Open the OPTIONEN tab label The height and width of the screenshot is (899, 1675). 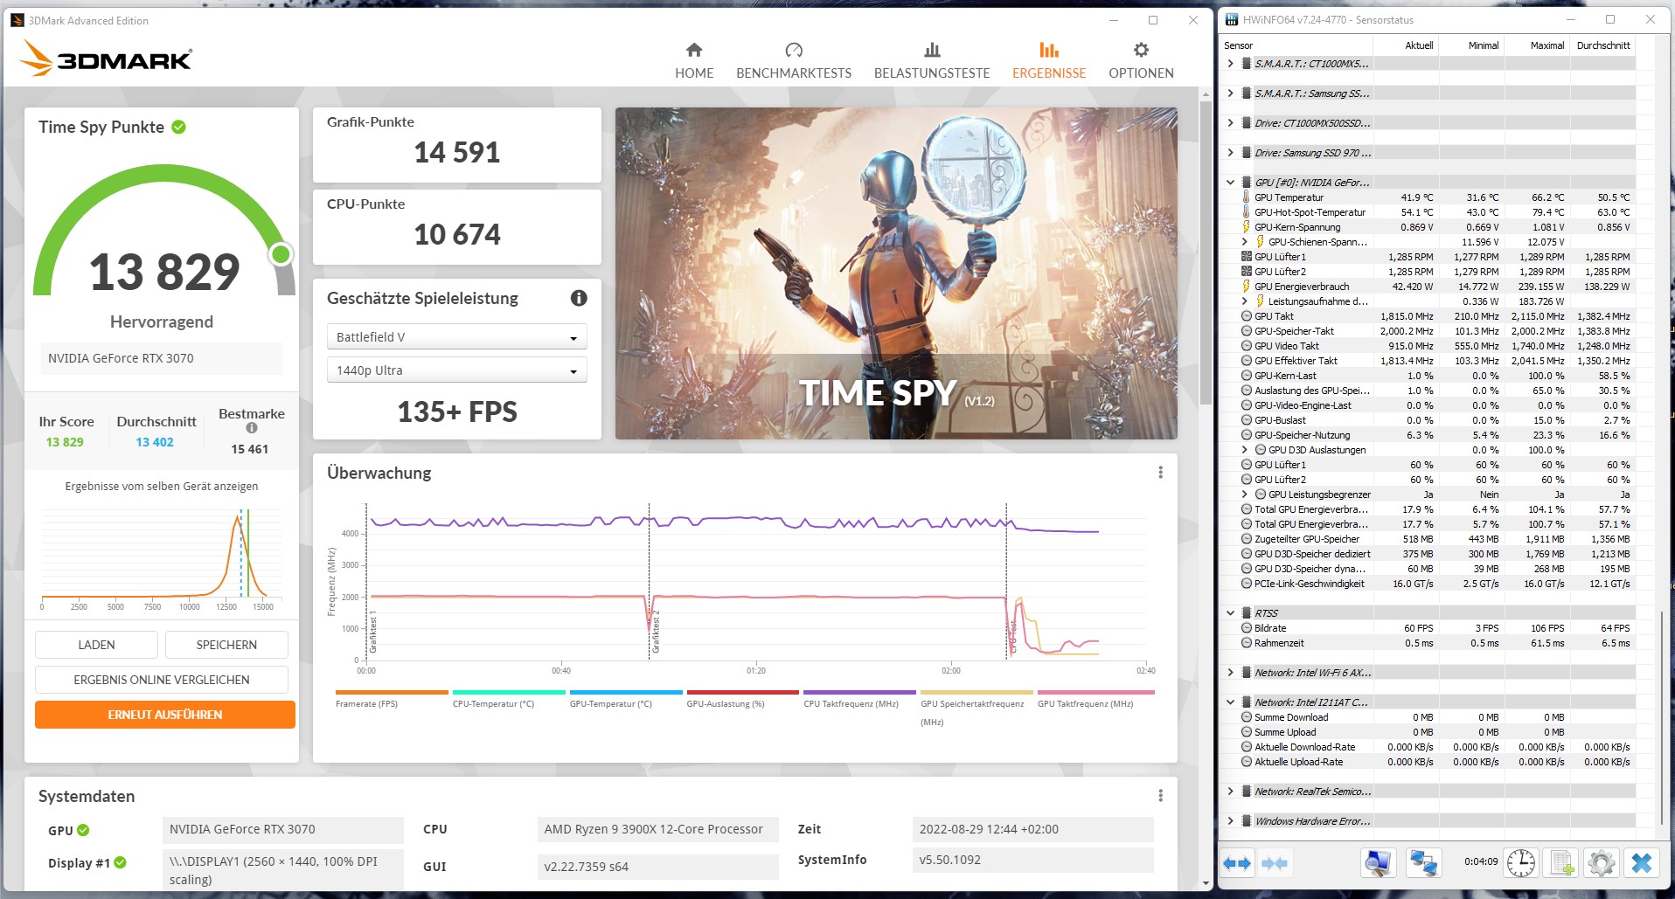coord(1141,73)
